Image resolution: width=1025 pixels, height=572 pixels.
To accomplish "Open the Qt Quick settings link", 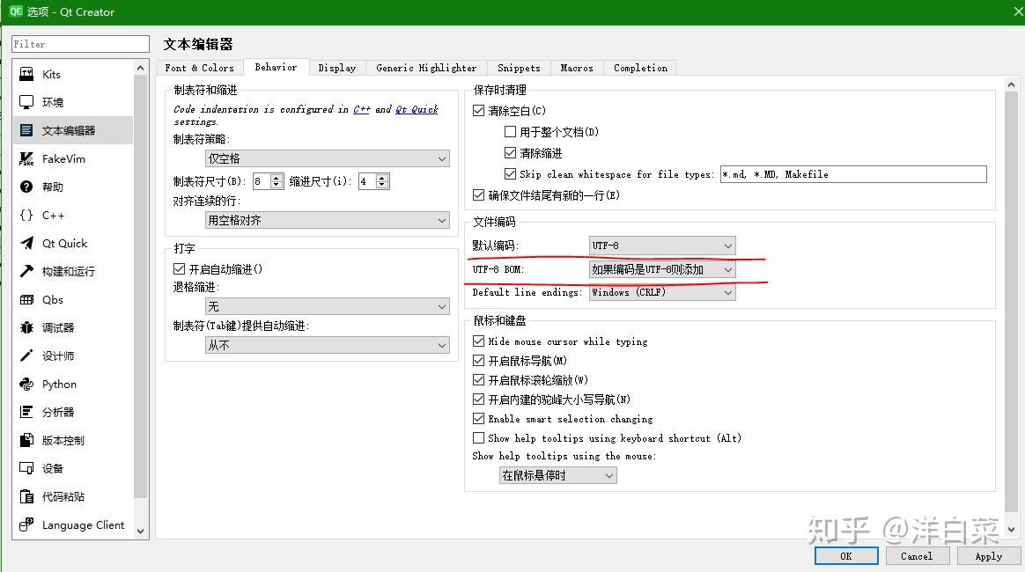I will click(x=417, y=109).
